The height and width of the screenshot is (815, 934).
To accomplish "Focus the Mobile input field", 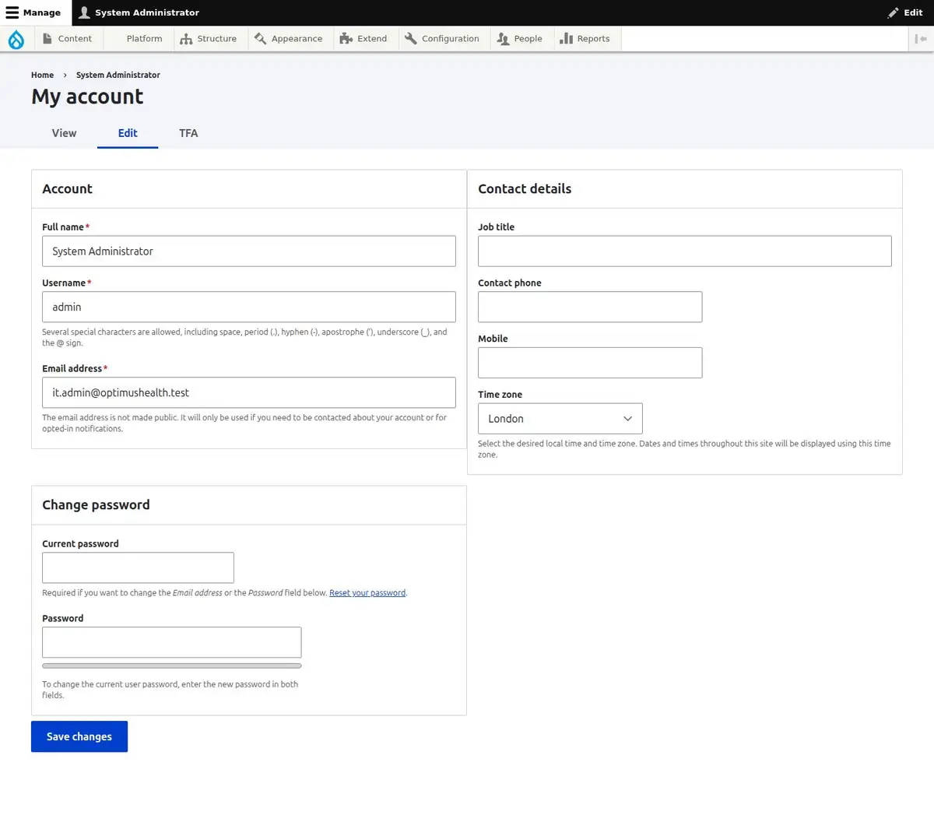I will pos(590,363).
